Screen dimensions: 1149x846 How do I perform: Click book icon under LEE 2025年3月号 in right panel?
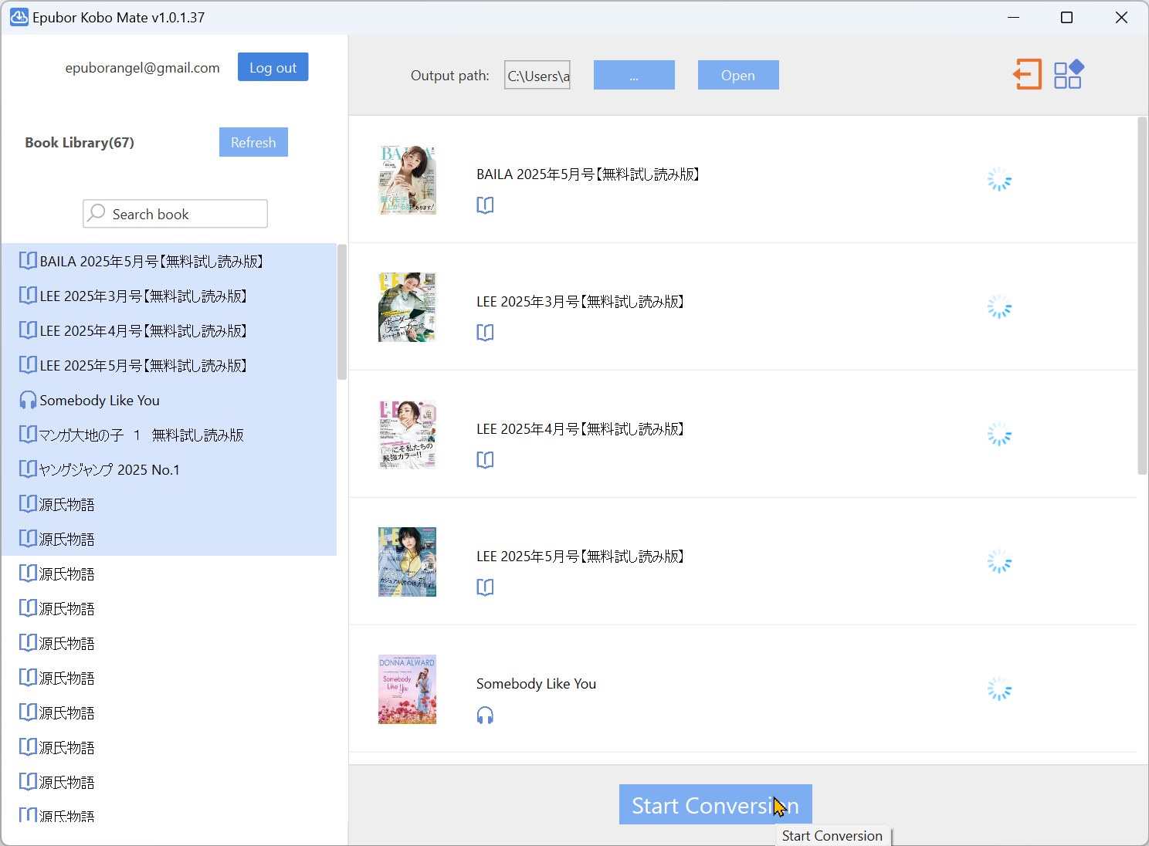485,333
